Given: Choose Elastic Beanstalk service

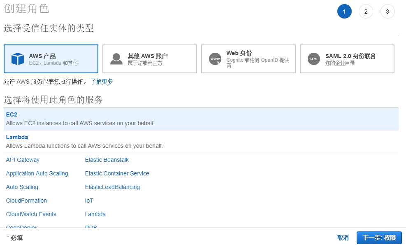Looking at the screenshot, I should (107, 160).
